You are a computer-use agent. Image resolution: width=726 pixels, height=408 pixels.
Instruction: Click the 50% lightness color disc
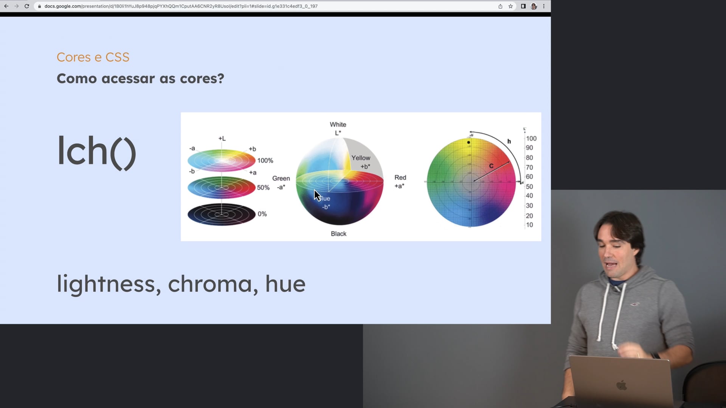222,187
